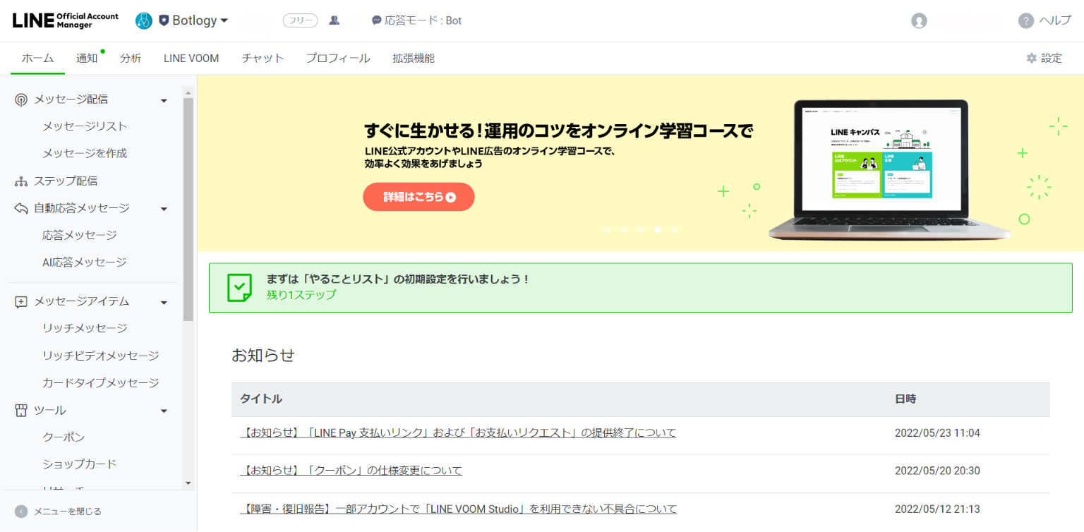Screen dimensions: 1084x532
Task: Click the sidebar scrollbar down arrow
Action: pyautogui.click(x=188, y=483)
